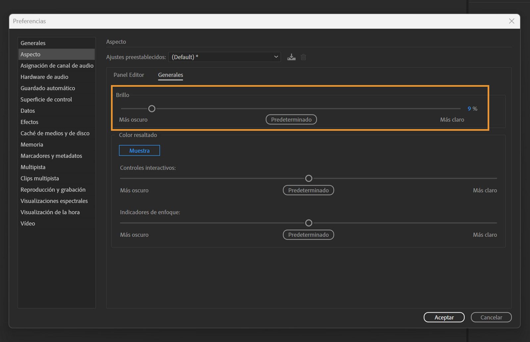The width and height of the screenshot is (530, 342).
Task: Reset Indicadores de enfoque to Predeterminado
Action: point(308,235)
